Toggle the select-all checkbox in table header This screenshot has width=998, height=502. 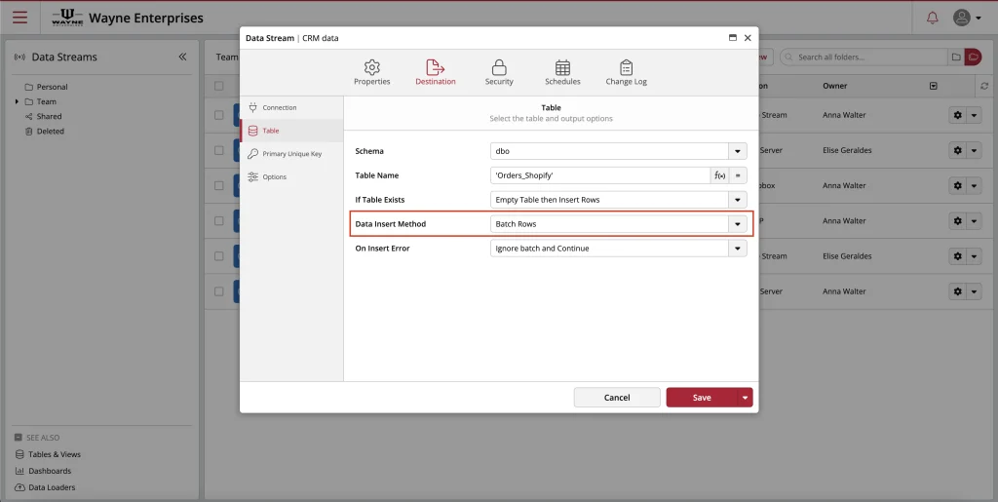pyautogui.click(x=219, y=86)
